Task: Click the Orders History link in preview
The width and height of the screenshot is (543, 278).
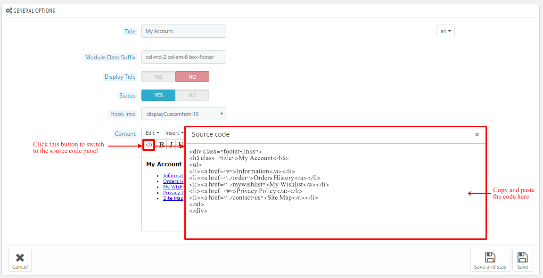Action: click(x=173, y=181)
